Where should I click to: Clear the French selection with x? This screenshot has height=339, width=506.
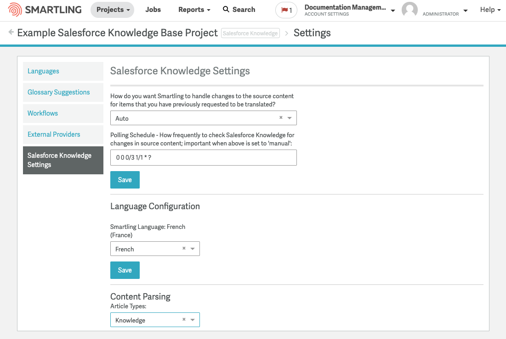(184, 248)
